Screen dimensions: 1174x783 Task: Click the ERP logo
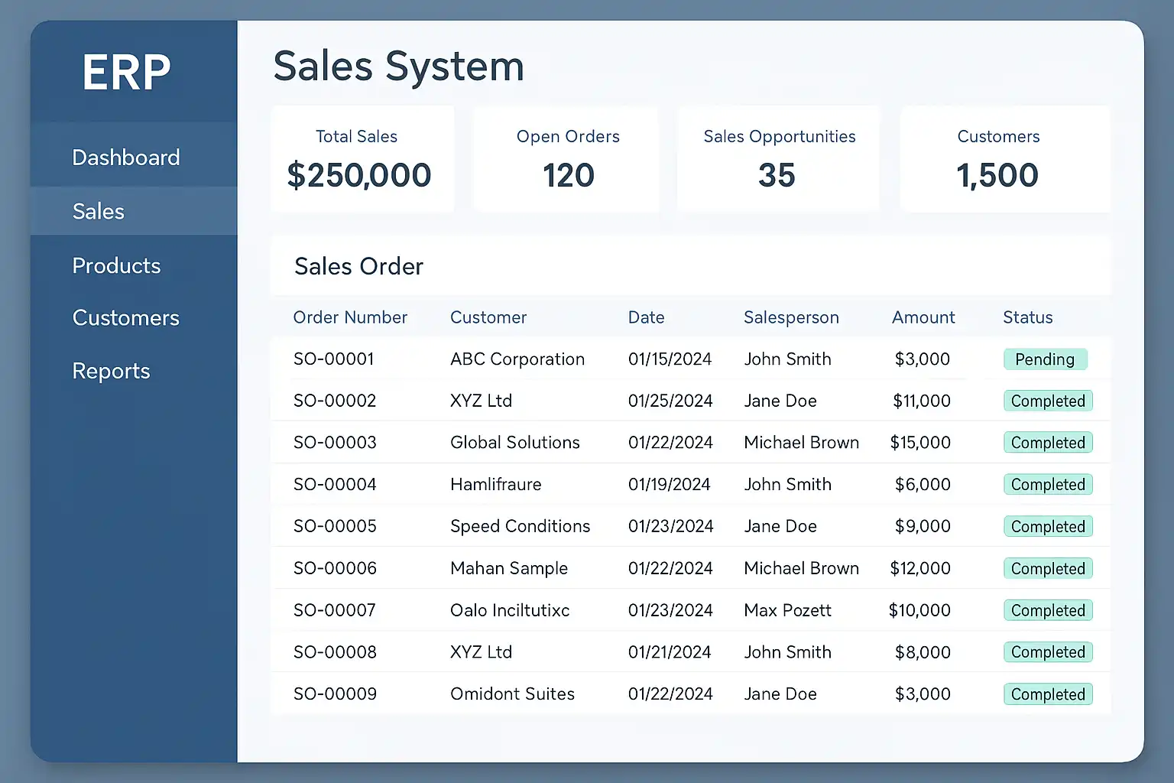[126, 73]
